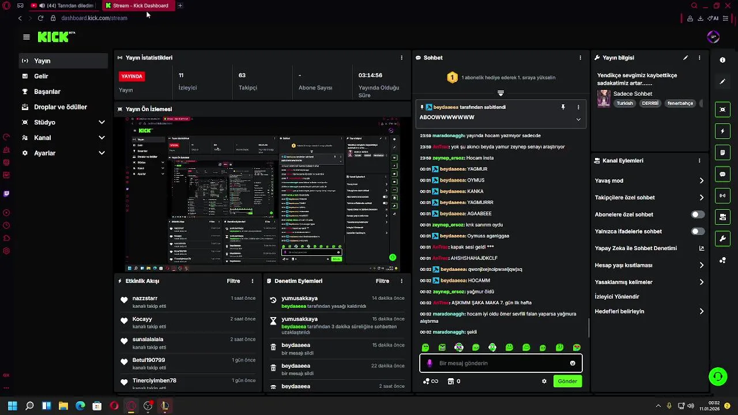This screenshot has width=738, height=415.
Task: Toggle the stream preview panel icon in right rail
Action: point(722,110)
